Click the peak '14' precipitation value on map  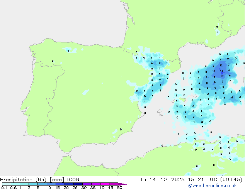coord(221,71)
